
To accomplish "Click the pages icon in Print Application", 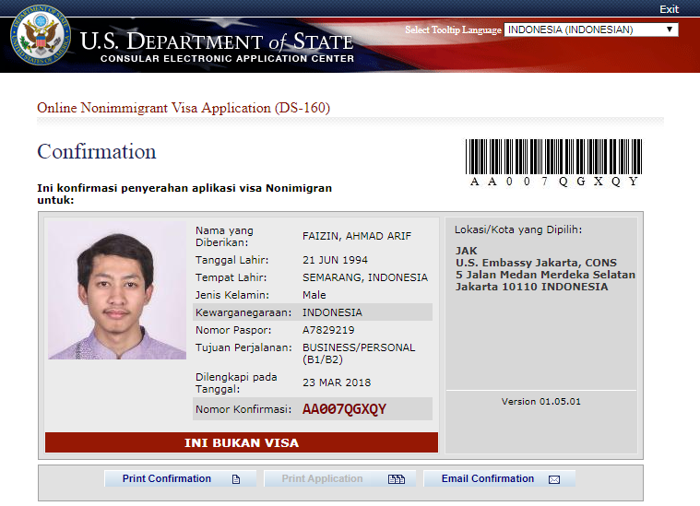I will pos(397,479).
